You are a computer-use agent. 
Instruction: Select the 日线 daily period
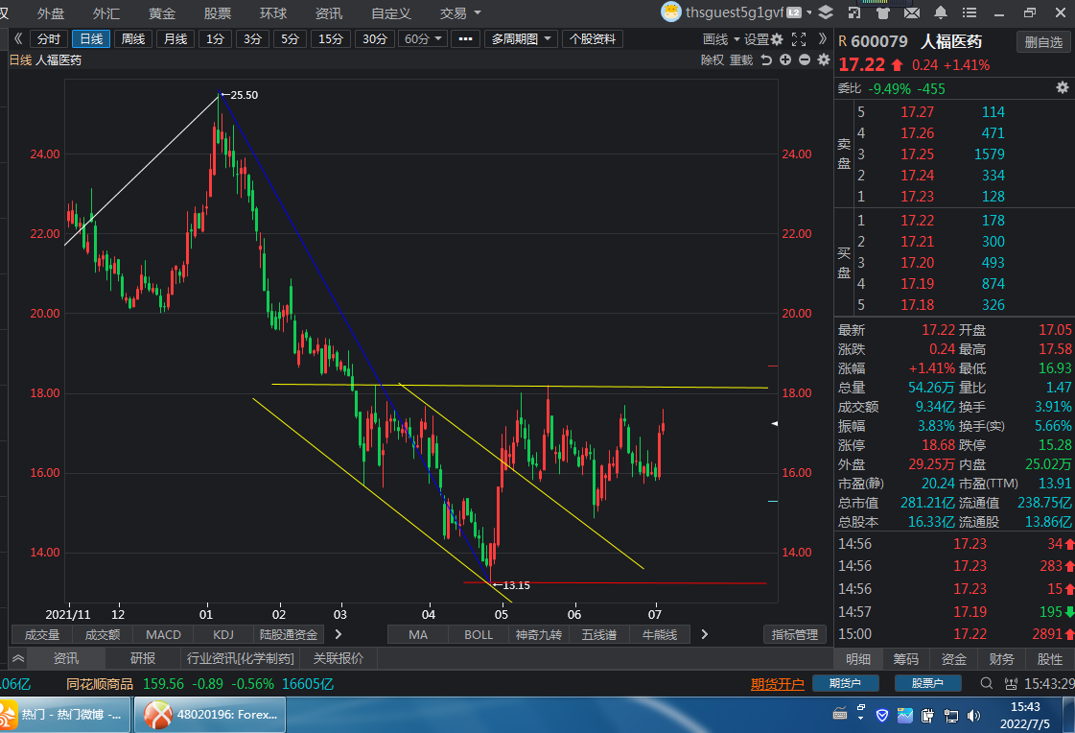click(91, 39)
